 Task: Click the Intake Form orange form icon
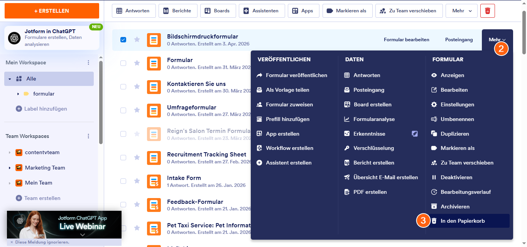154,181
